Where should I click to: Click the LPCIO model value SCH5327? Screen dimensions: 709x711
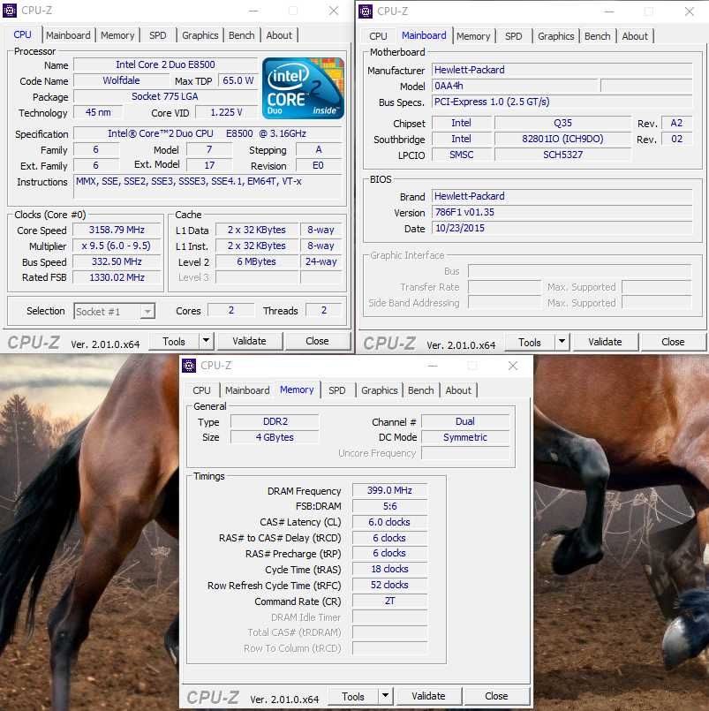pos(562,155)
